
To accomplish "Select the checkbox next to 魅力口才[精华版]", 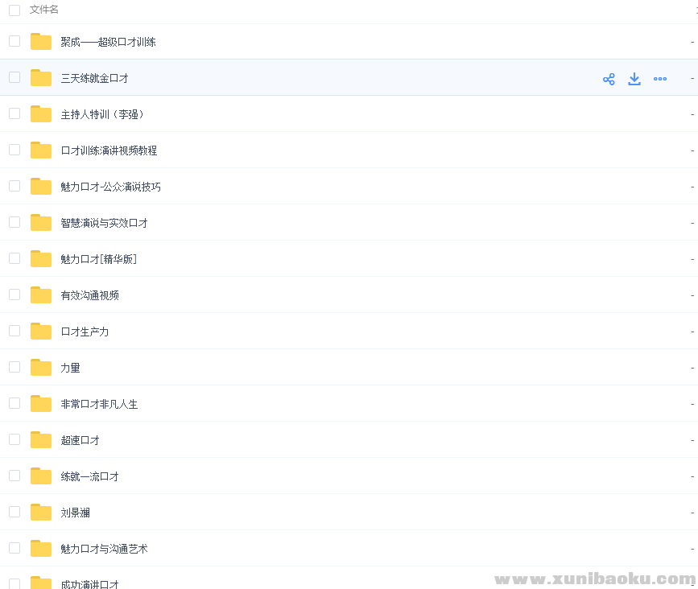I will click(14, 258).
